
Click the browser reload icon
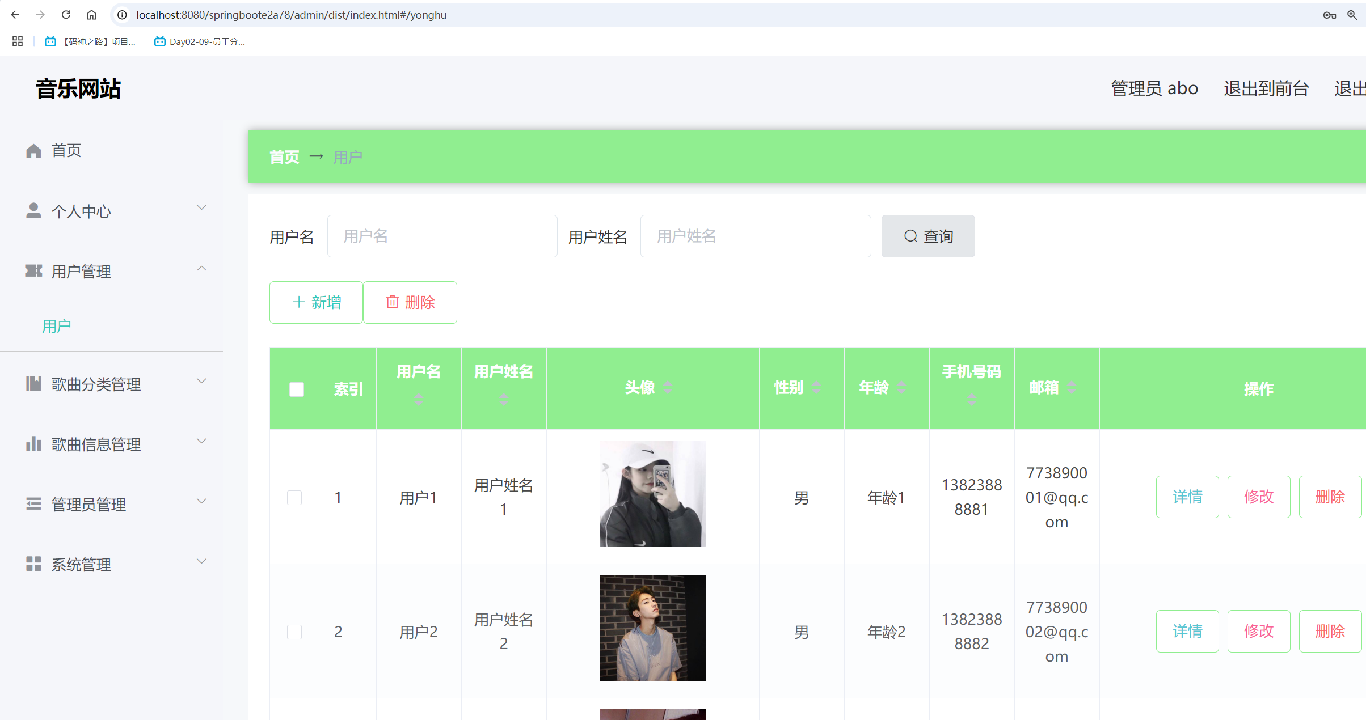click(x=66, y=15)
